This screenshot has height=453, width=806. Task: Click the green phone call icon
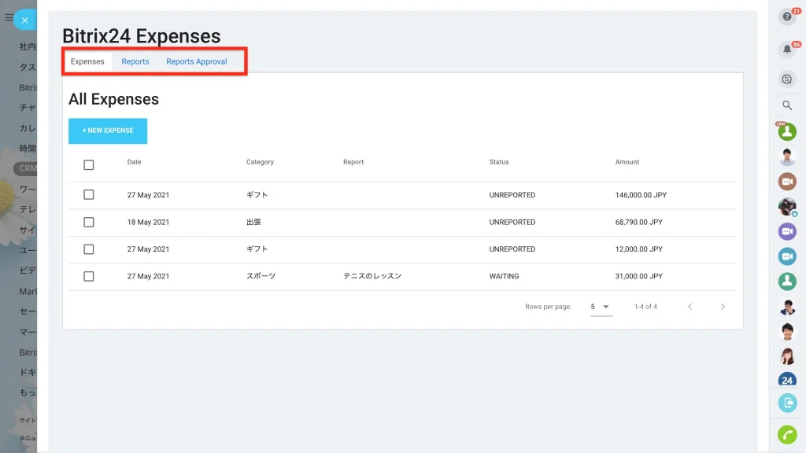(x=787, y=434)
